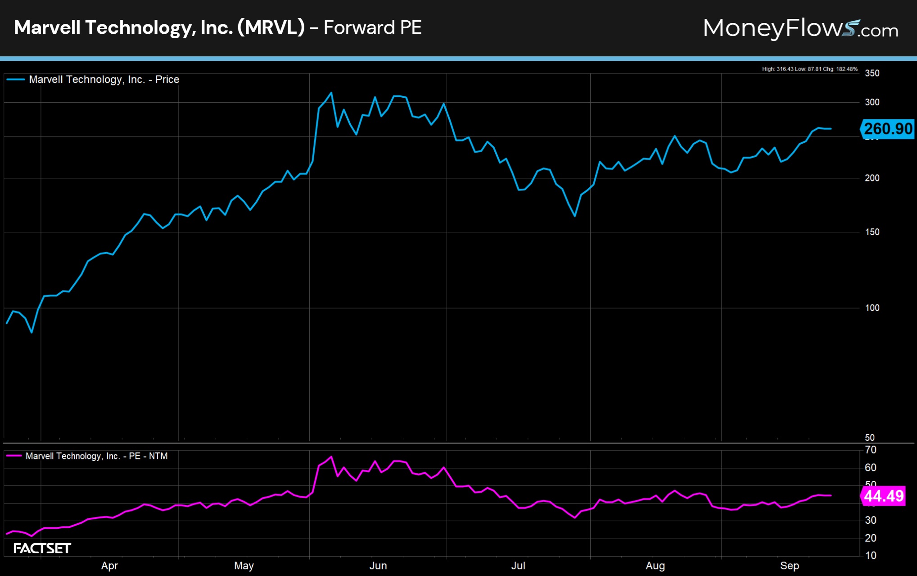The height and width of the screenshot is (576, 917).
Task: Click the 30 PE axis value
Action: click(x=871, y=520)
